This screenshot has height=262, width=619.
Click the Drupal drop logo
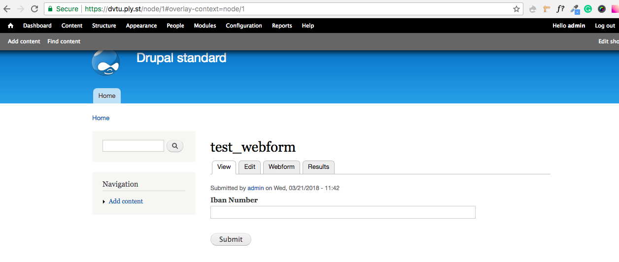pos(105,63)
